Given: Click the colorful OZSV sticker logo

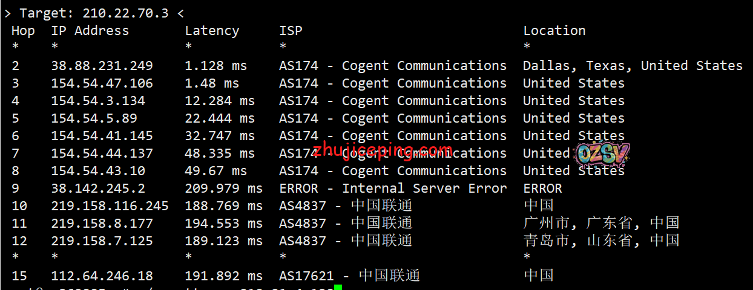Looking at the screenshot, I should pos(602,155).
